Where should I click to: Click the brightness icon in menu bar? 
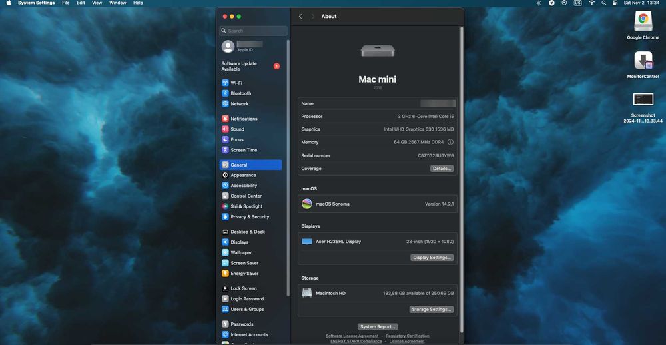(539, 3)
